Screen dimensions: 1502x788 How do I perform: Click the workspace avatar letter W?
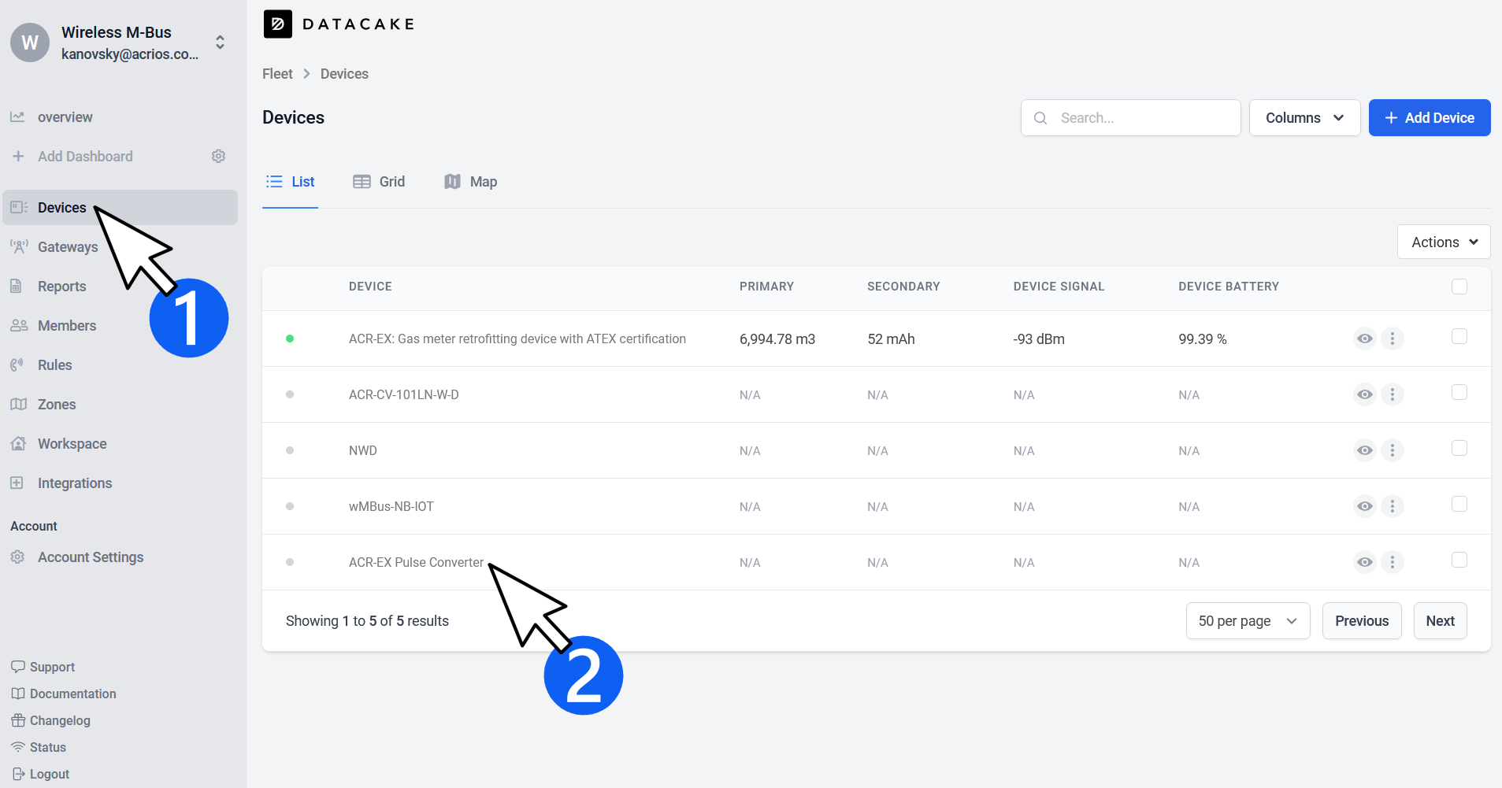pyautogui.click(x=30, y=43)
